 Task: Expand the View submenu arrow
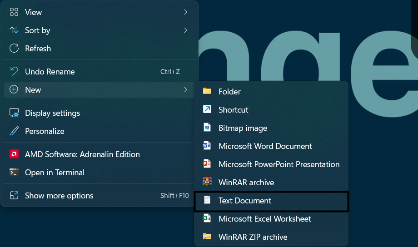coord(185,12)
